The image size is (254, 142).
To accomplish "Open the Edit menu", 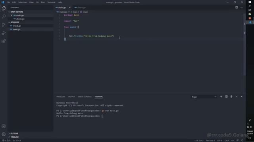I will [x=14, y=2].
